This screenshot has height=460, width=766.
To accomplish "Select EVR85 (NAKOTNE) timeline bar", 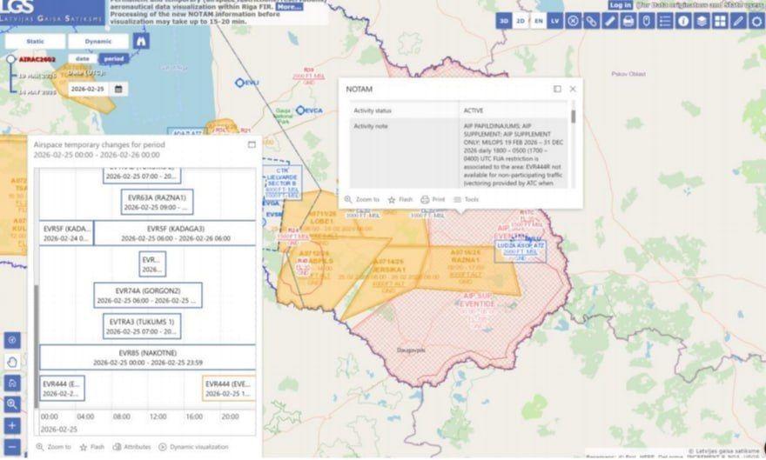I will click(147, 357).
